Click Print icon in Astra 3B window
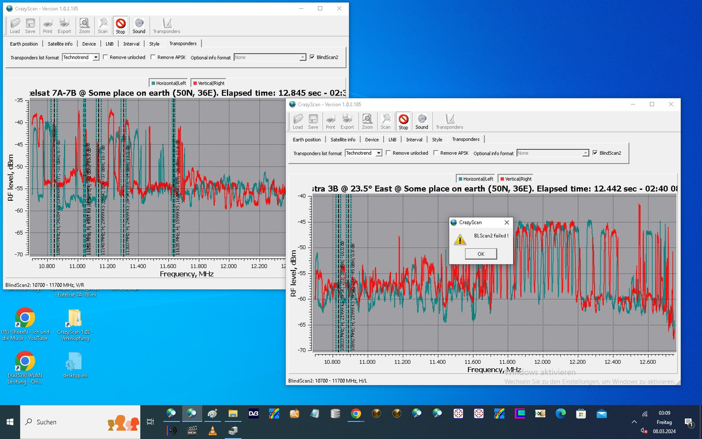702x439 pixels. [x=331, y=121]
